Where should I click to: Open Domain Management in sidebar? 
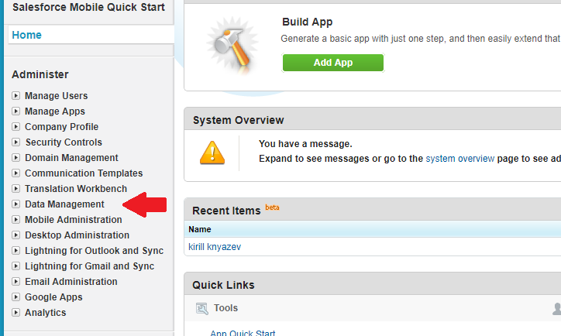click(71, 158)
